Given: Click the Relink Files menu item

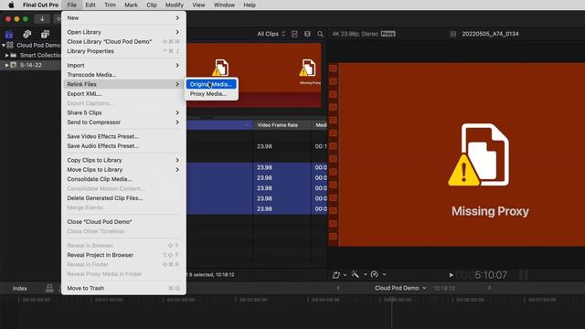Looking at the screenshot, I should tap(123, 84).
